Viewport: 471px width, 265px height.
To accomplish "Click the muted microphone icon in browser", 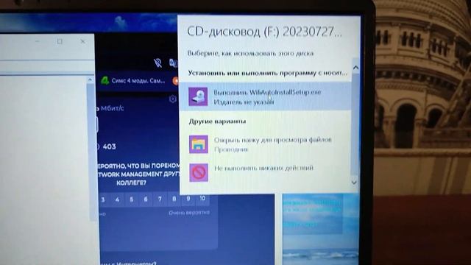I will pos(157,63).
